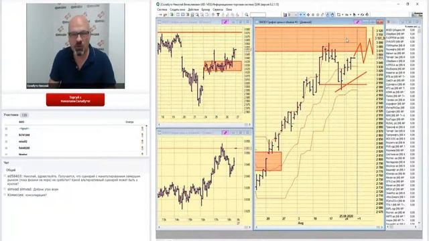Click the Участники participants header
429x241 pixels.
11,115
